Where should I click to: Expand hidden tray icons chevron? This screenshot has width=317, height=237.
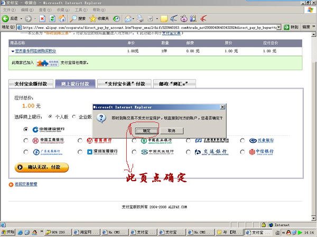(283, 233)
